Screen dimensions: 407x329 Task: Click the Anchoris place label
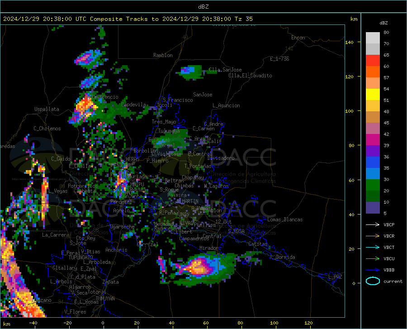coord(116,250)
